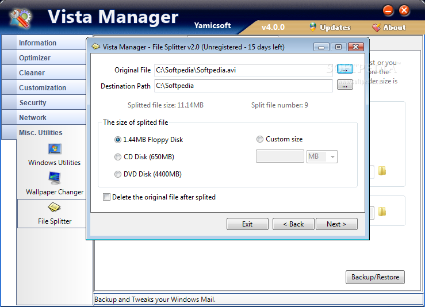Click the Original File path field
This screenshot has width=425, height=307.
pos(243,70)
